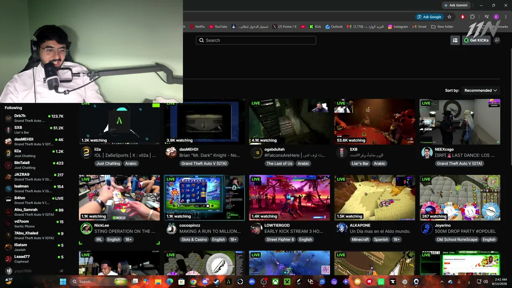Open the YouTube bookmark

(x=218, y=27)
